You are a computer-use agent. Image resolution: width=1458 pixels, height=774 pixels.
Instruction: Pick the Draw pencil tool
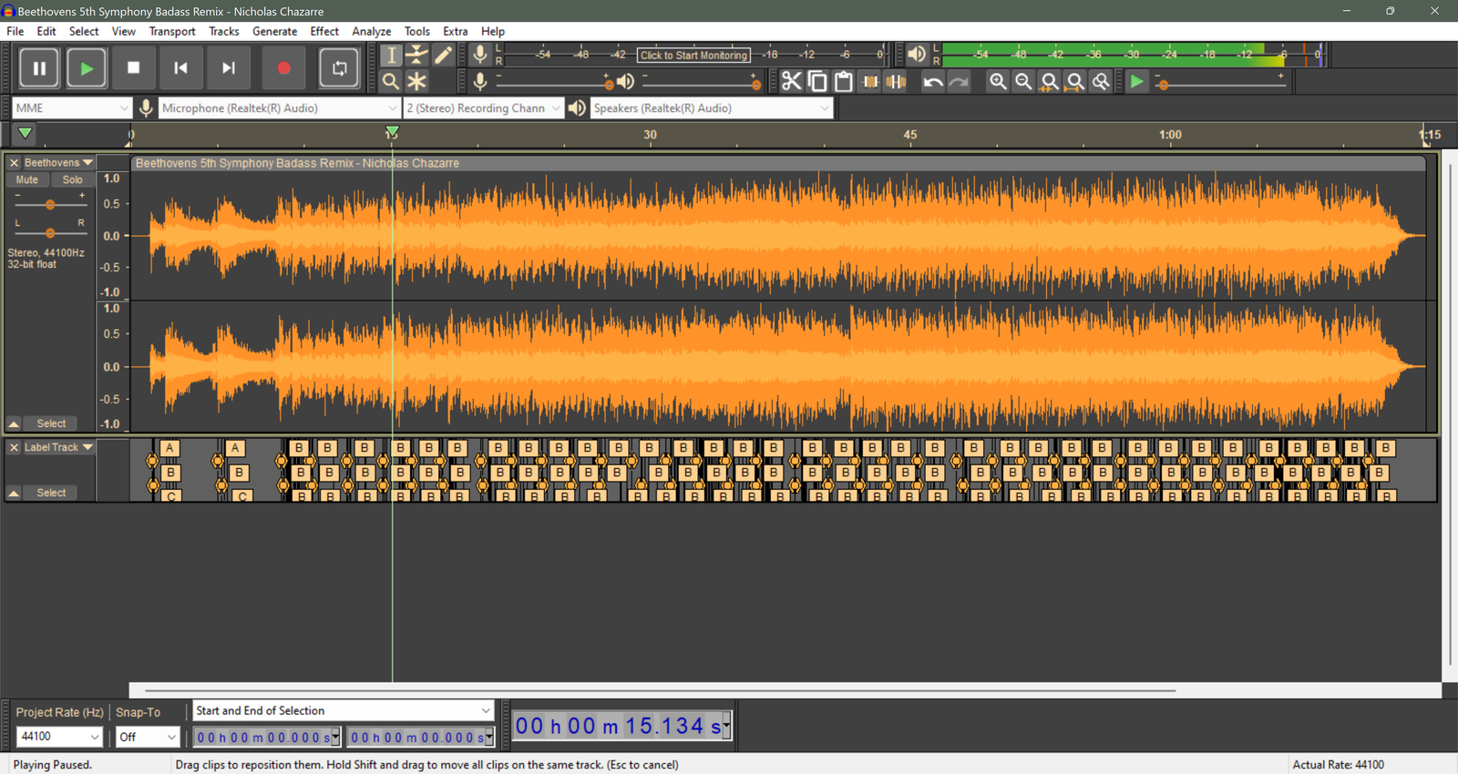443,56
